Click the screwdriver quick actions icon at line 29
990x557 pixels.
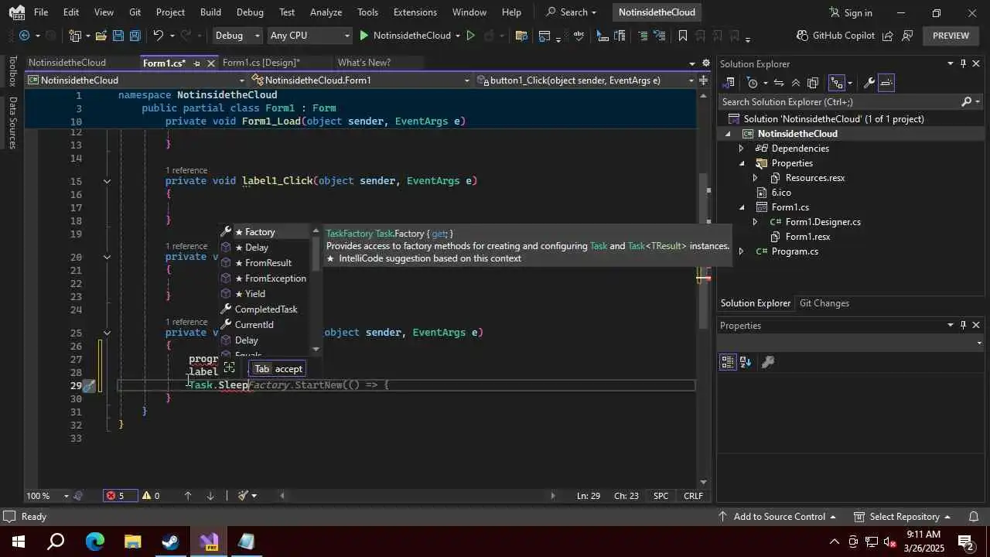[90, 385]
